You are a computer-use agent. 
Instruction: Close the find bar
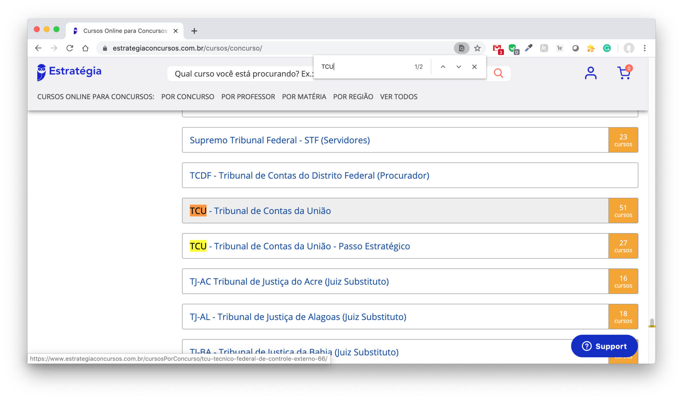pyautogui.click(x=475, y=67)
